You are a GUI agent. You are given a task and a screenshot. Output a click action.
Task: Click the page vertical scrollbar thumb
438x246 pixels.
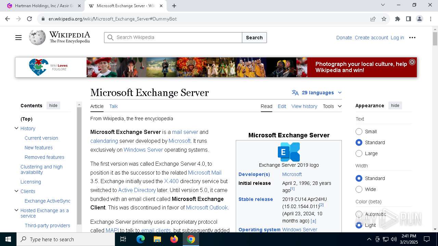coord(435,39)
